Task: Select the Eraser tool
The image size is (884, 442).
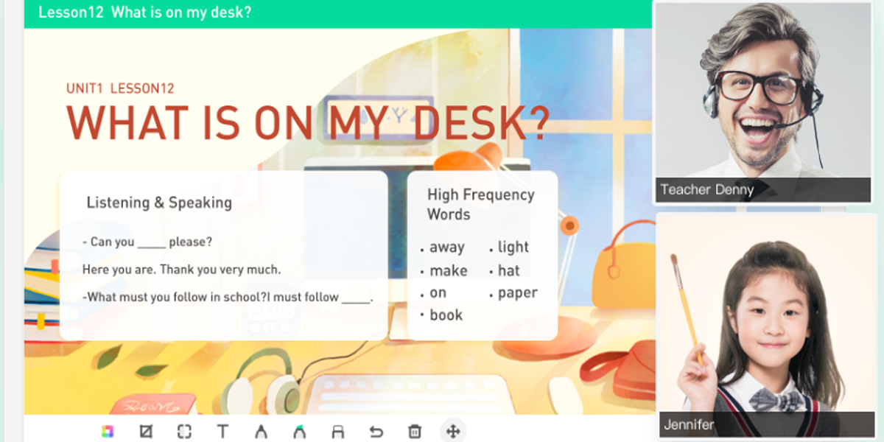Action: pyautogui.click(x=337, y=432)
